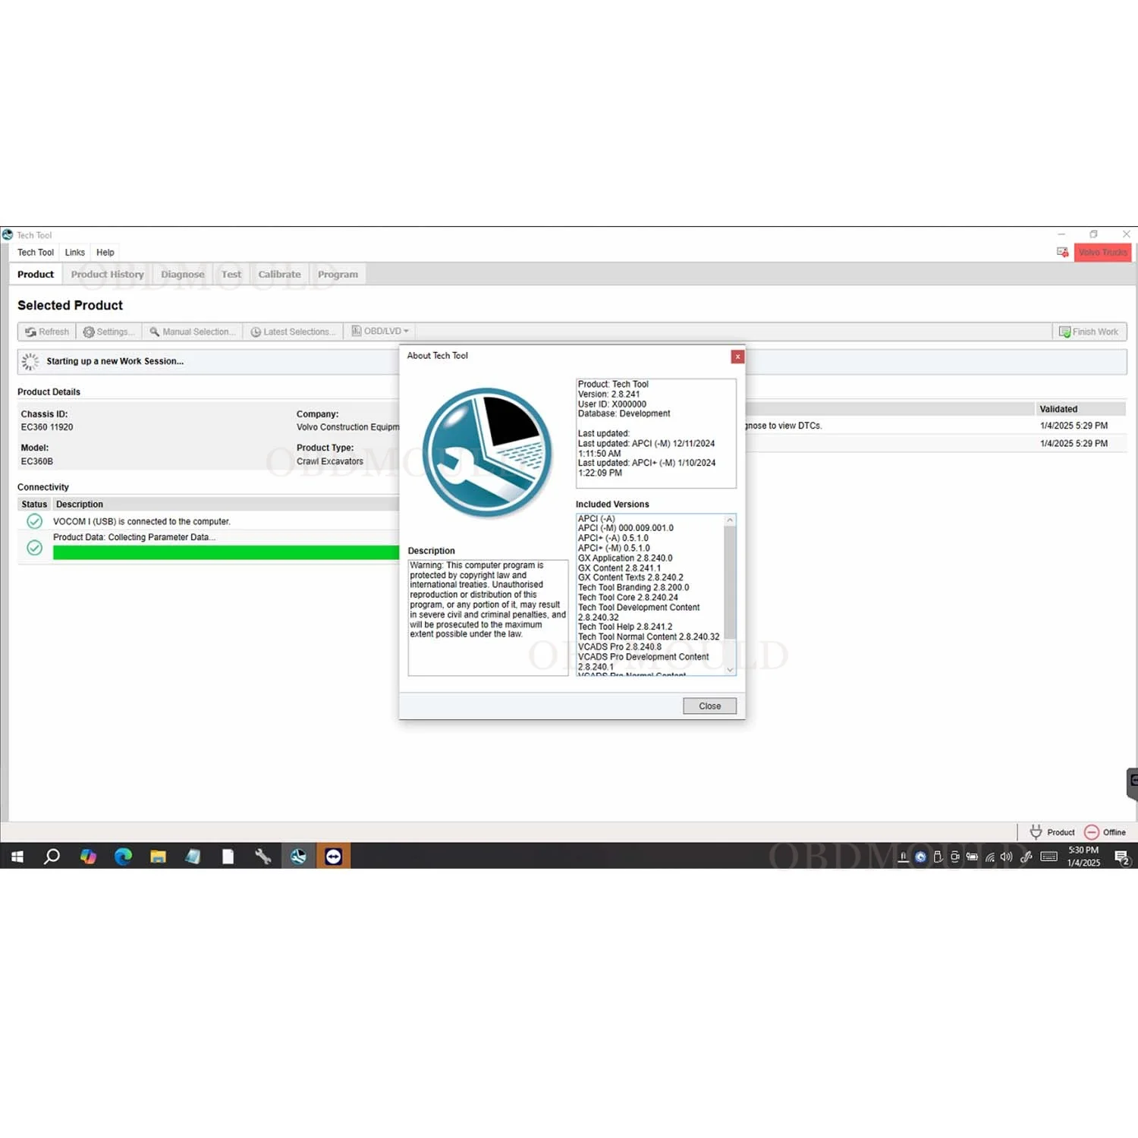
Task: Switch to the Product tab
Action: [36, 275]
